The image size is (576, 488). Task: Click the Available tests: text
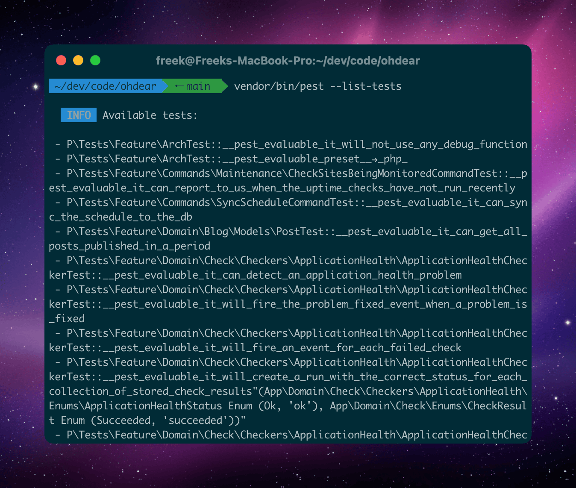(150, 115)
